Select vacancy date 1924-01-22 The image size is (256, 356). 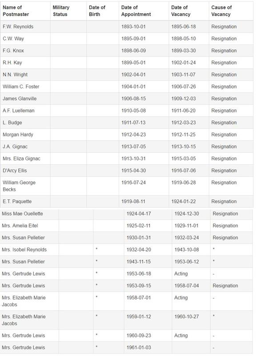(x=184, y=202)
